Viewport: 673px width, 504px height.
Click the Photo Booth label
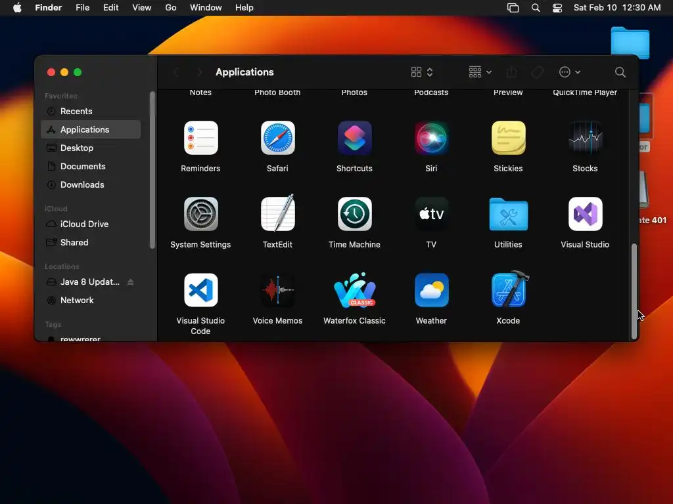click(x=277, y=92)
